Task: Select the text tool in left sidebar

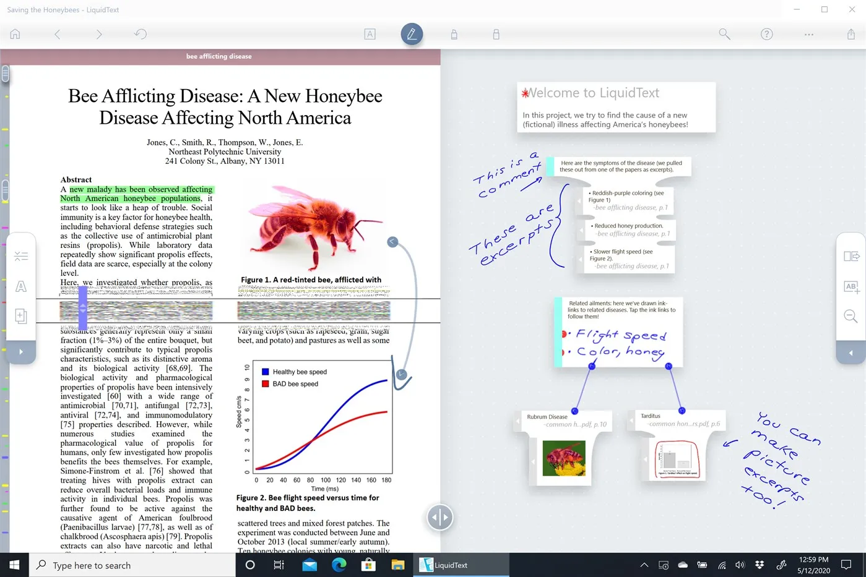Action: tap(21, 286)
